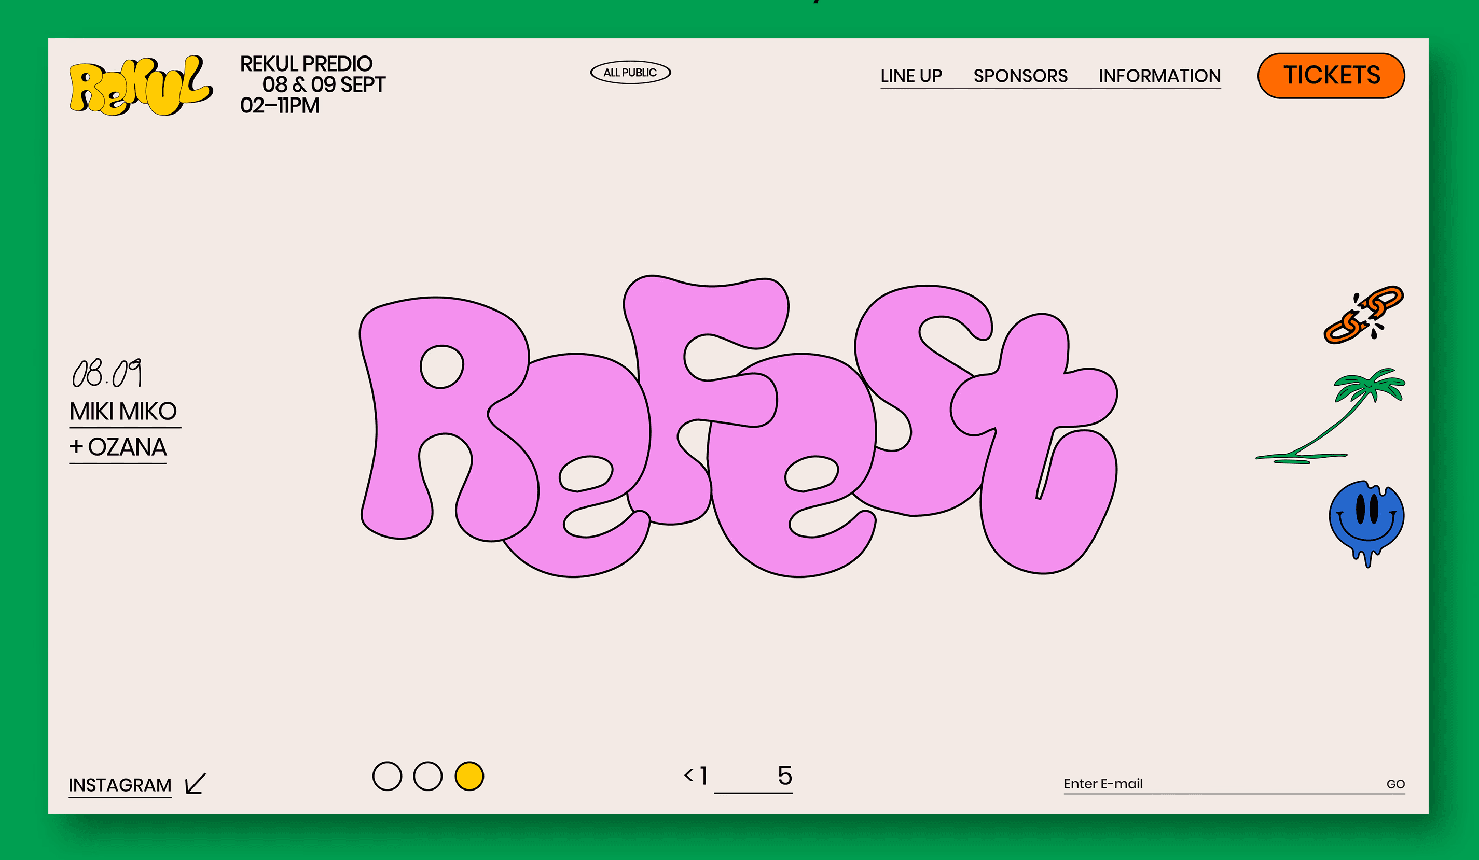Select the second empty circle indicator

pyautogui.click(x=427, y=776)
